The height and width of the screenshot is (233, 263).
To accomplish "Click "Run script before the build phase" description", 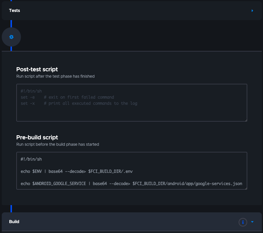I will (58, 144).
